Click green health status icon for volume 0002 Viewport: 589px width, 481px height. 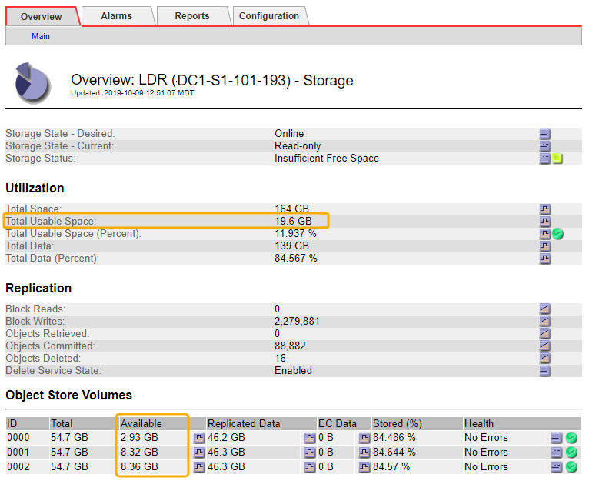click(571, 467)
